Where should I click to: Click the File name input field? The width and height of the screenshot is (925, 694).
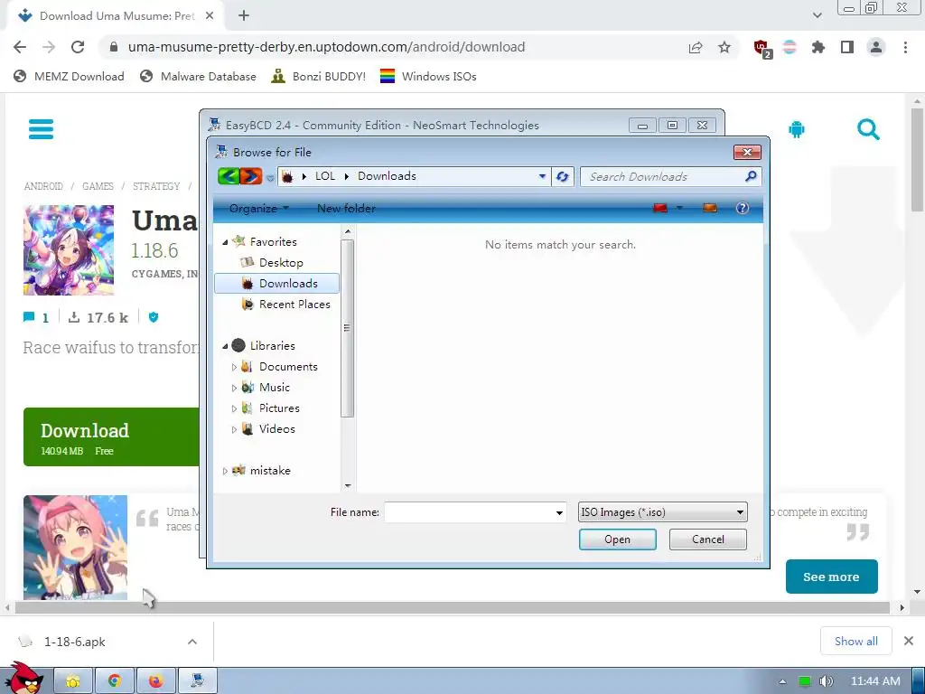[469, 512]
